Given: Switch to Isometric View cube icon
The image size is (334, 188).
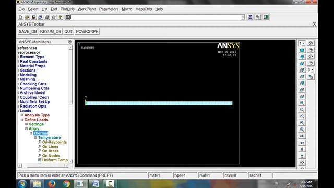Looking at the screenshot, I should click(302, 50).
